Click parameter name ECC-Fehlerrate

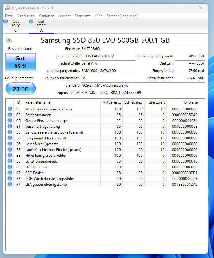[37, 167]
